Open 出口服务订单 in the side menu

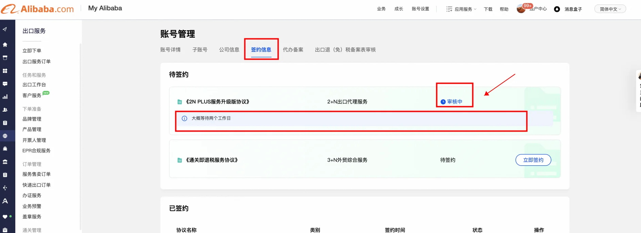coord(36,61)
